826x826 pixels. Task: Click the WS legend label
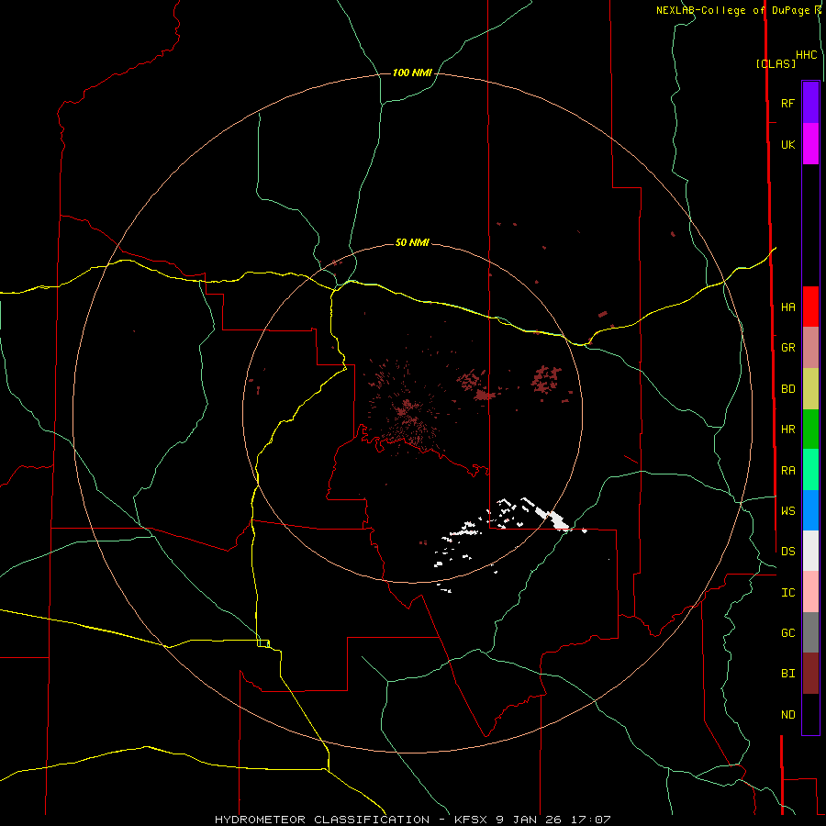(x=787, y=511)
